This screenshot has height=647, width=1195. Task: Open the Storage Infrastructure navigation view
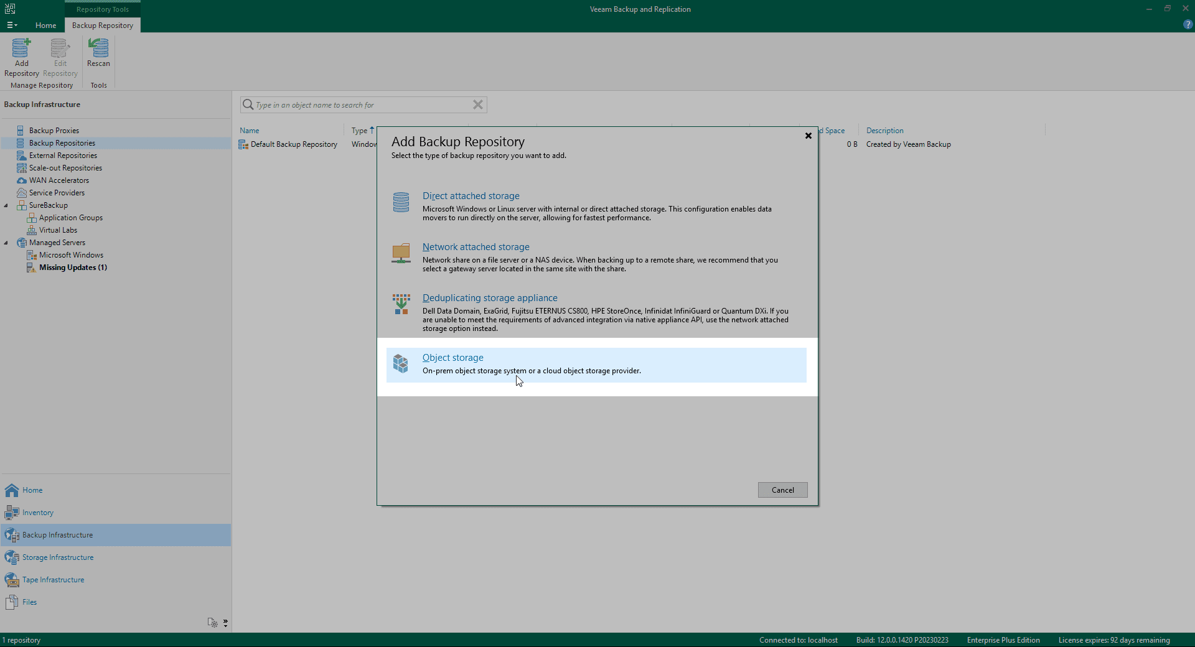58,557
